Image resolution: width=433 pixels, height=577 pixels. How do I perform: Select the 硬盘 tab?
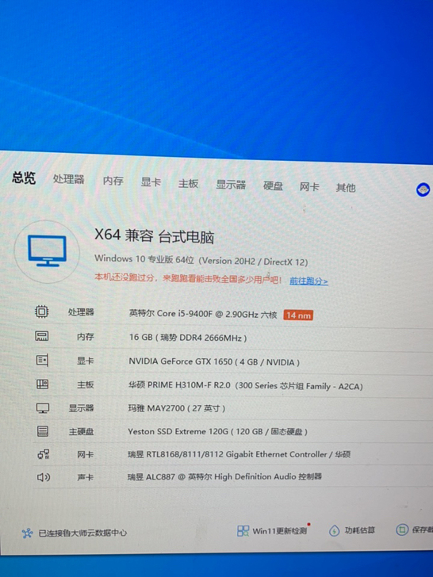pyautogui.click(x=273, y=185)
